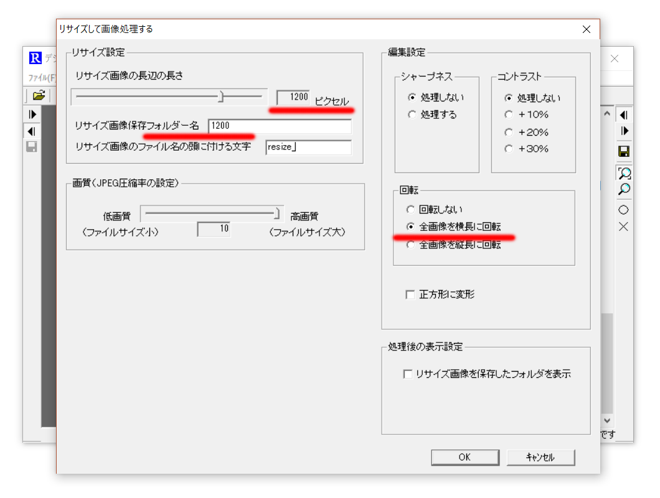Click the キャンセル button
Screen dimensions: 660x498
540,457
